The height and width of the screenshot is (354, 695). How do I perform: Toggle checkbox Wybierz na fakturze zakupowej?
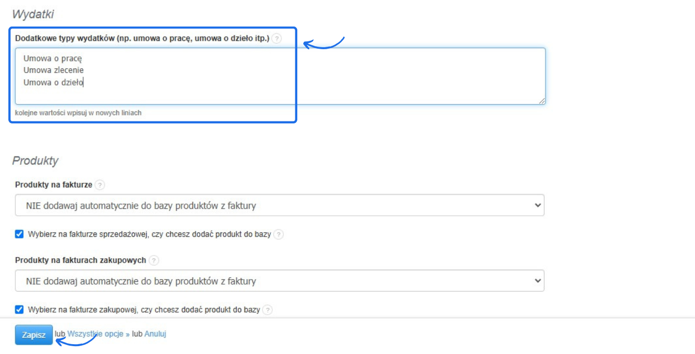point(19,309)
